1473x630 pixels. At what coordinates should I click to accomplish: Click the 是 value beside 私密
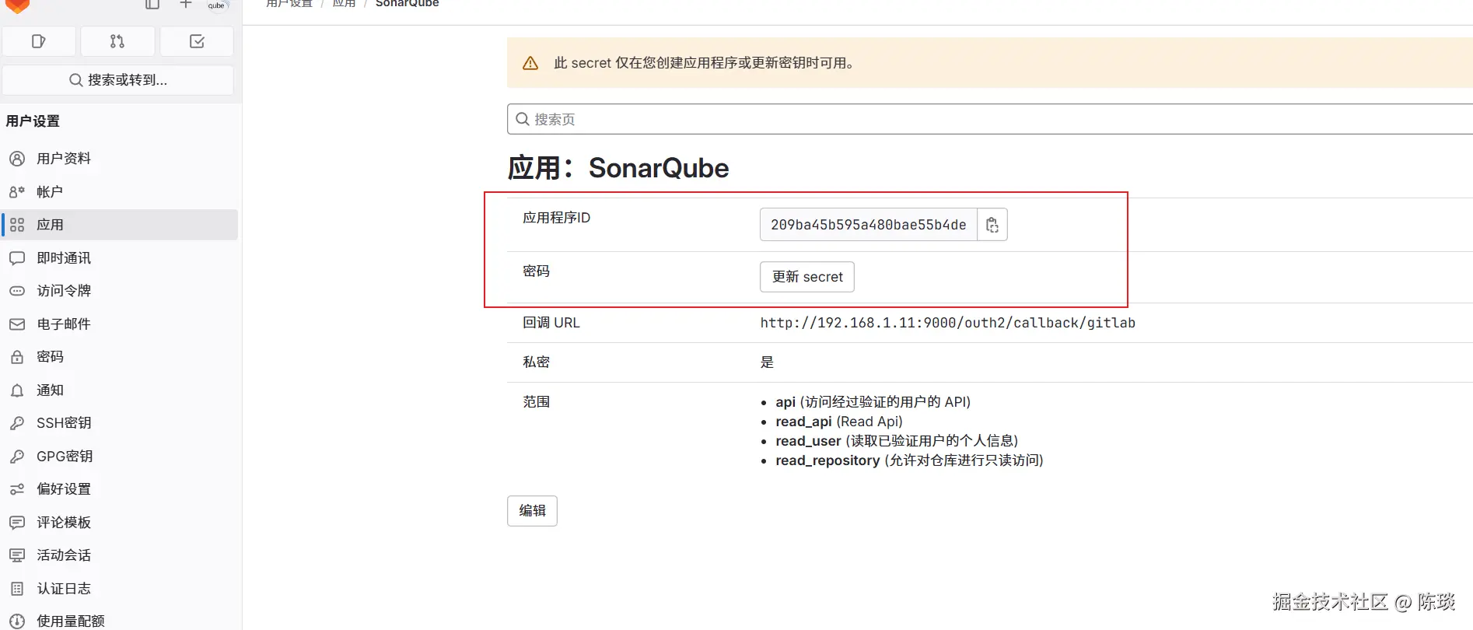coord(767,362)
